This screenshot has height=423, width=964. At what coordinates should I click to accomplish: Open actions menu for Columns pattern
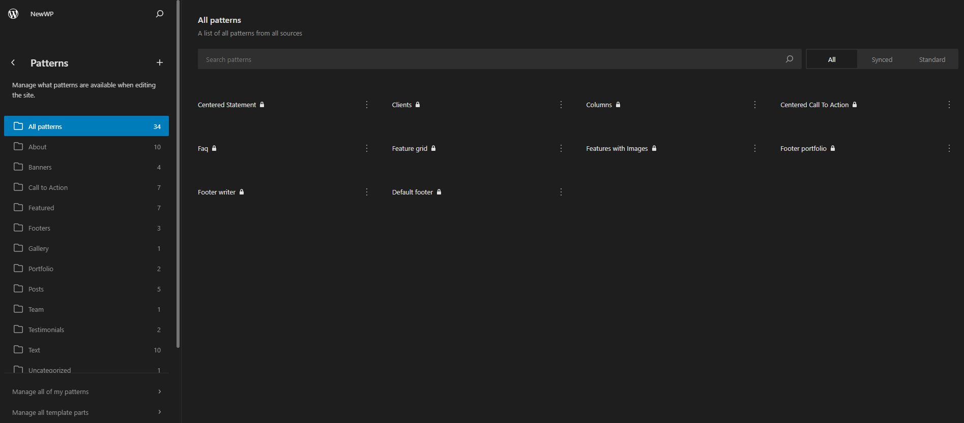(755, 105)
